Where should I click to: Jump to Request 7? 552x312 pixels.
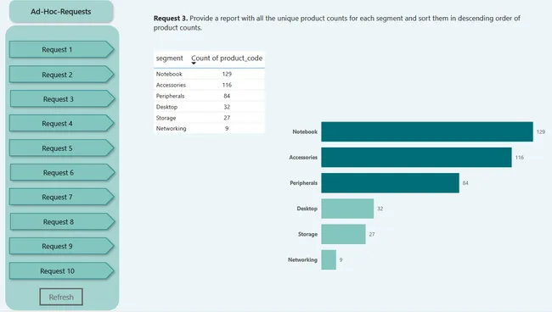pos(62,197)
